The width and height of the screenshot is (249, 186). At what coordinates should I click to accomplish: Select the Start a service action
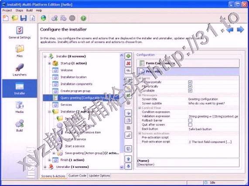point(75,146)
